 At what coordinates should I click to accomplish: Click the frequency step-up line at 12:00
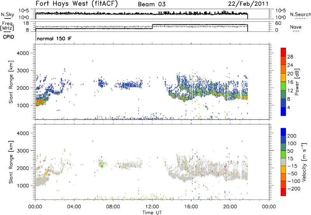pyautogui.click(x=152, y=27)
